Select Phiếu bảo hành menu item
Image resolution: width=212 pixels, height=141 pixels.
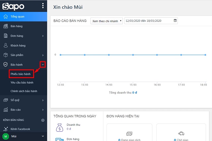click(x=21, y=74)
